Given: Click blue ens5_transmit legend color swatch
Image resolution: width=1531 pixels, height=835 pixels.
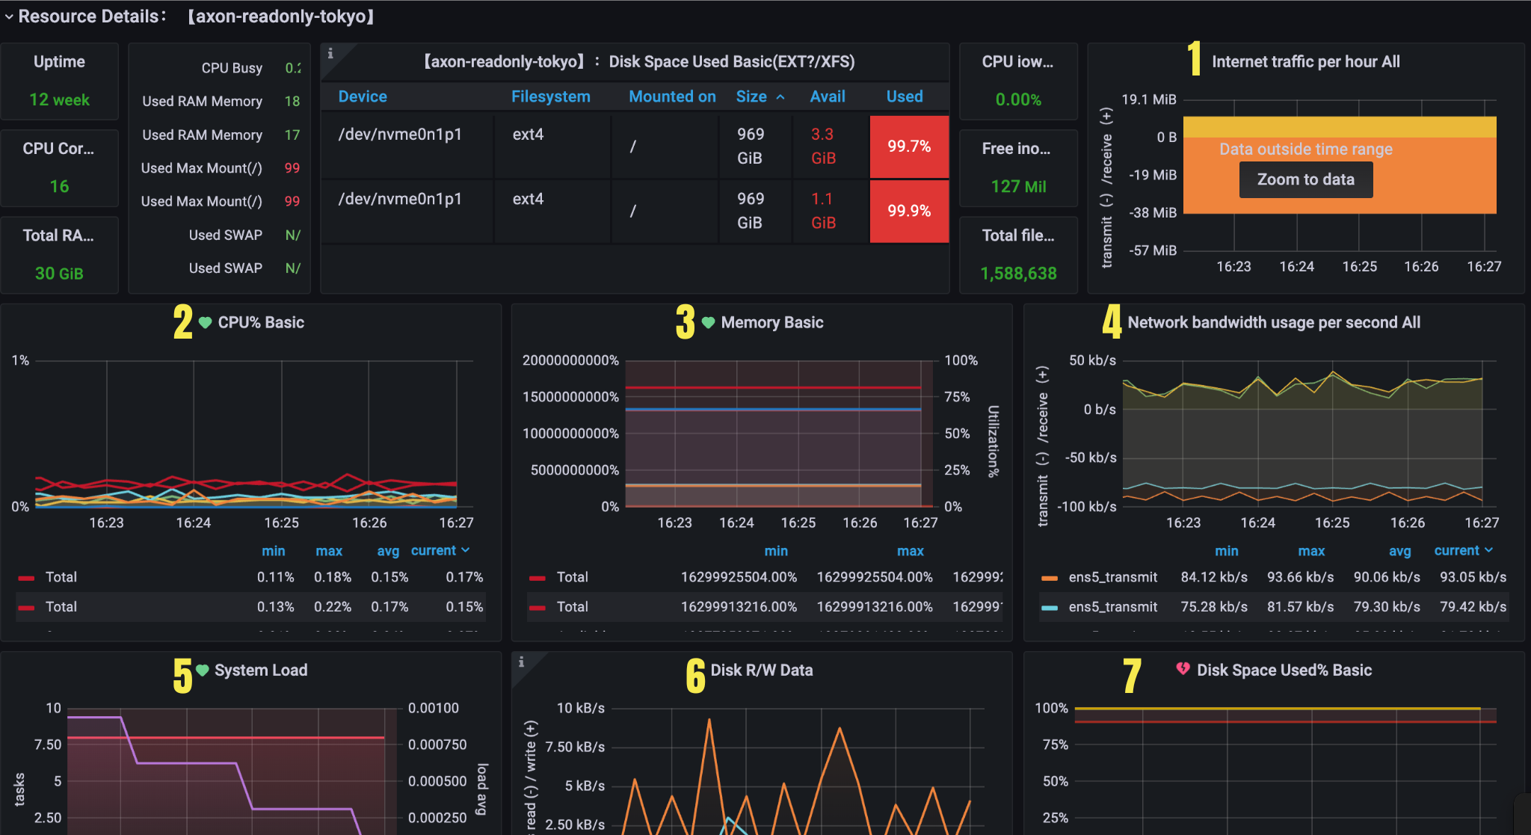Looking at the screenshot, I should tap(1050, 608).
